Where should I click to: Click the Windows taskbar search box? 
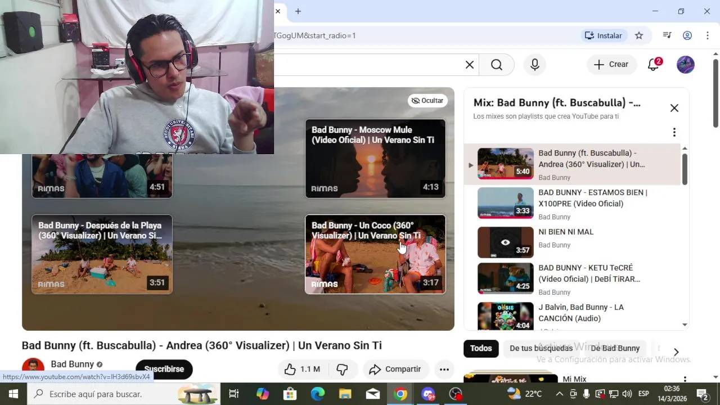click(x=124, y=394)
